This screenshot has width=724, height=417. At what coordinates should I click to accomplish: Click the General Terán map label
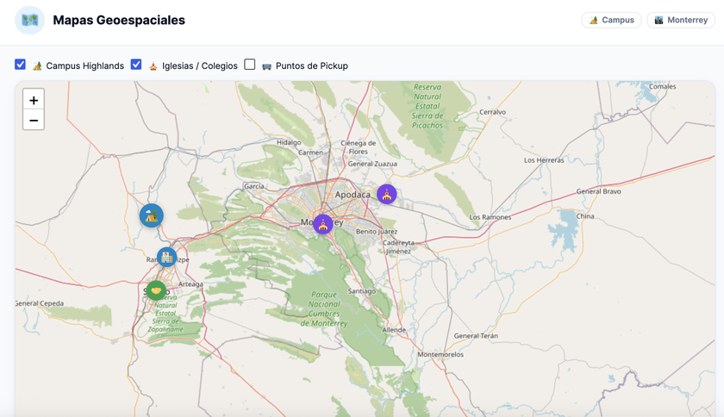(476, 336)
